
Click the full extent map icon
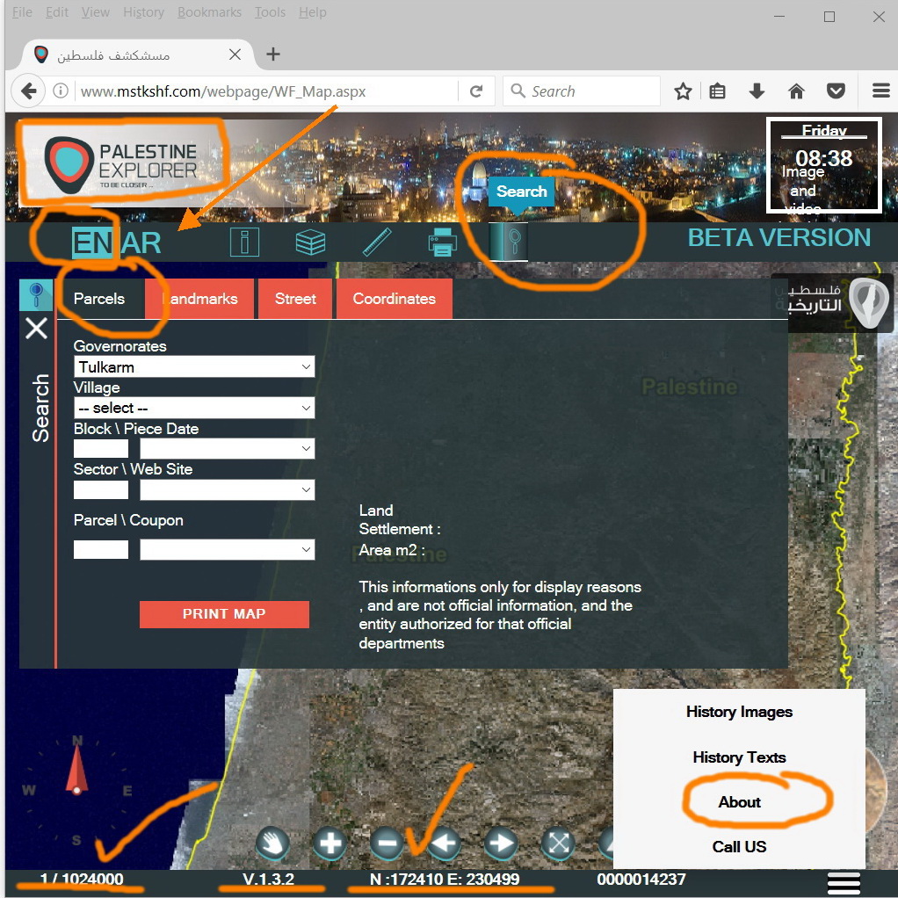[x=558, y=843]
